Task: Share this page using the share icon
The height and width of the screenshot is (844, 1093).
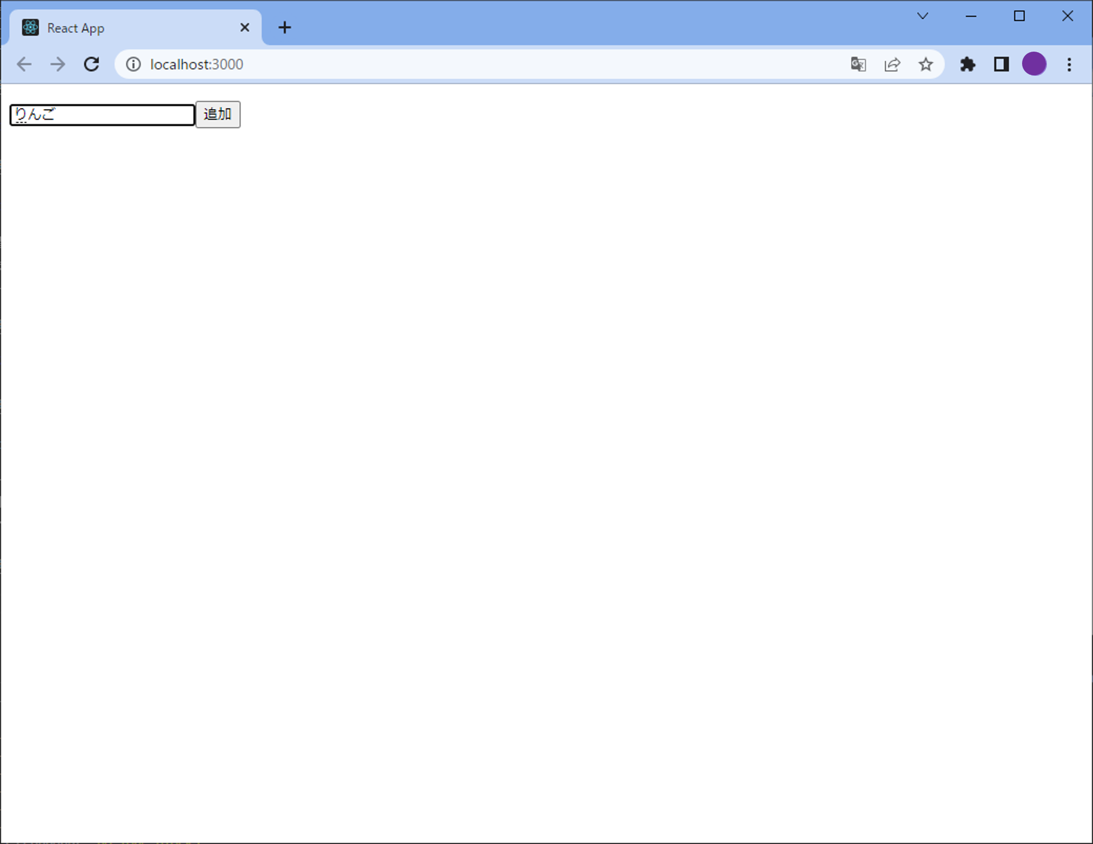Action: pyautogui.click(x=892, y=65)
